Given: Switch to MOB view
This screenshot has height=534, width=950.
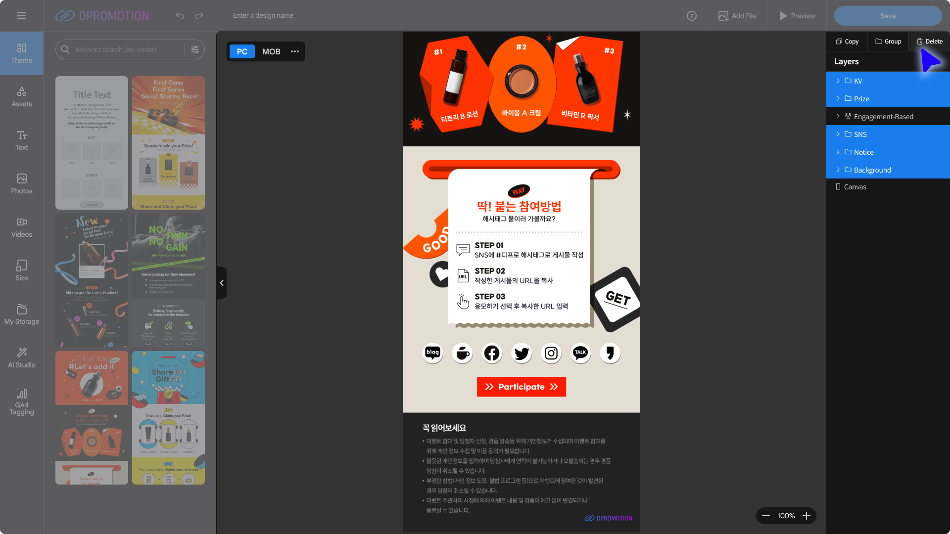Looking at the screenshot, I should click(271, 51).
